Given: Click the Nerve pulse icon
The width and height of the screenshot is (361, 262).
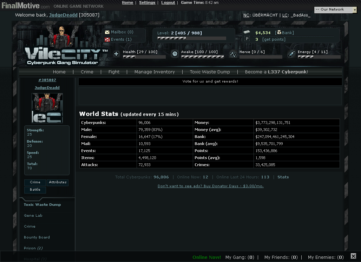Looking at the screenshot, I should click(233, 54).
